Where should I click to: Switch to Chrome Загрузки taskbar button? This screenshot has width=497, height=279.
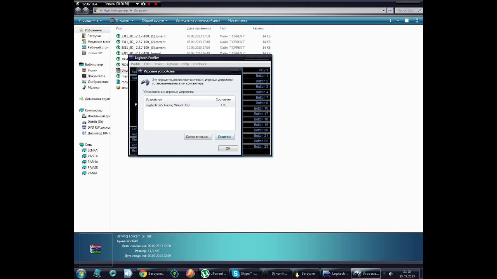pos(152,273)
